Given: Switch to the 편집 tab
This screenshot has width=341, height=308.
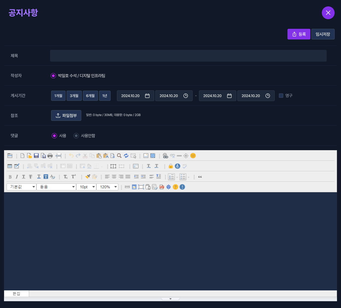Looking at the screenshot, I should pos(17,294).
